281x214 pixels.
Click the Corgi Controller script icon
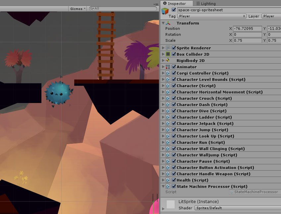(x=168, y=73)
